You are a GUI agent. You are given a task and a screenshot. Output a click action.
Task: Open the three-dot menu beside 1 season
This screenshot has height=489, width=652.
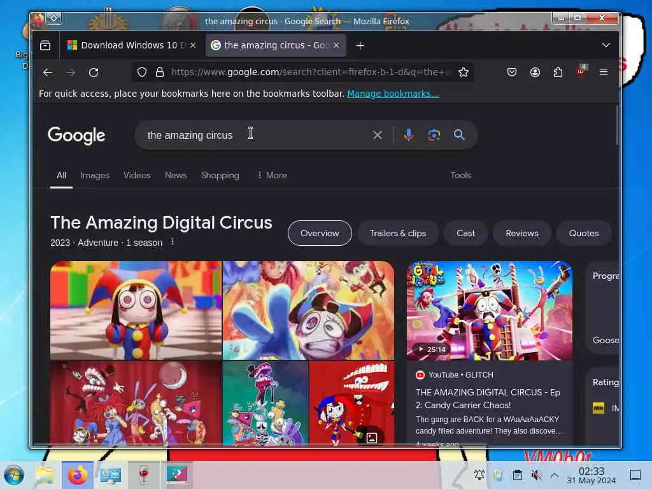(173, 241)
